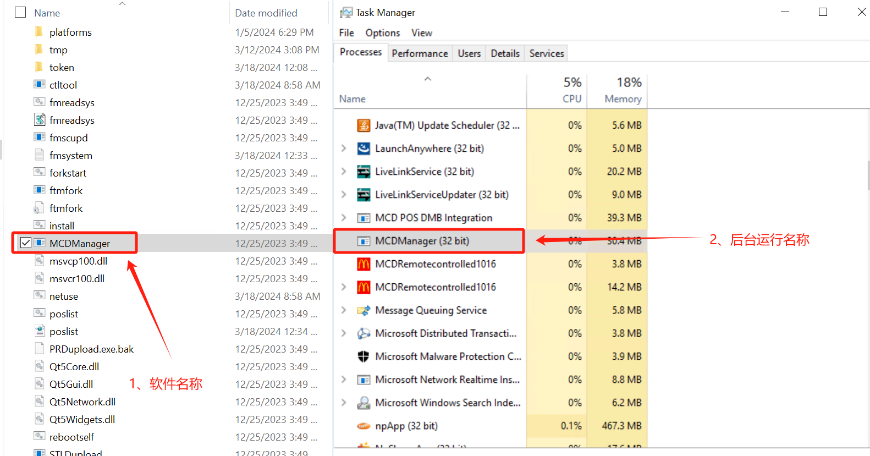Switch to the Performance tab
The height and width of the screenshot is (456, 870).
[420, 53]
